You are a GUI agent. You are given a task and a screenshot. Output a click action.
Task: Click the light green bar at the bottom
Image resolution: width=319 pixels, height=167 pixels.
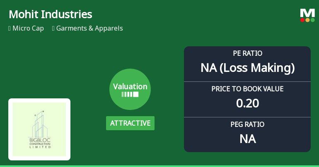click(x=159, y=166)
